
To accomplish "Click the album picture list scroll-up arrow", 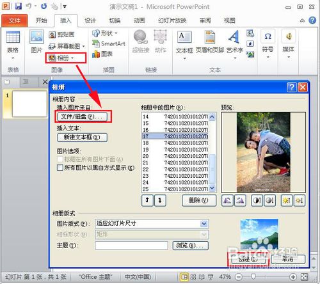I will 212,116.
